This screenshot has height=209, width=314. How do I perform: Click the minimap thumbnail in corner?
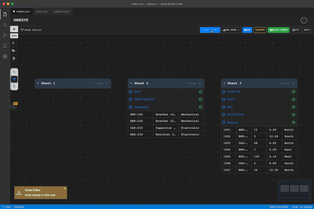tap(294, 190)
